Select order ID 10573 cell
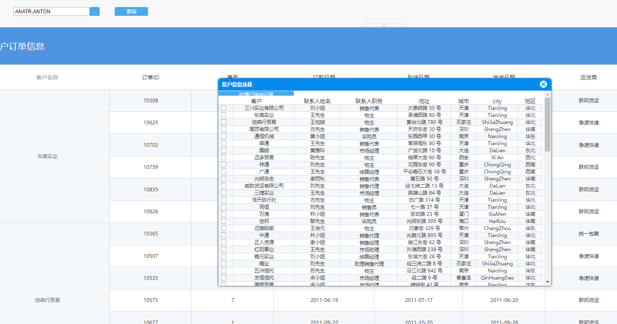The height and width of the screenshot is (324, 617). (150, 300)
